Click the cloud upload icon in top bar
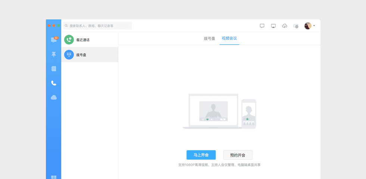Screen dimensions: 366x179 (x=285, y=26)
